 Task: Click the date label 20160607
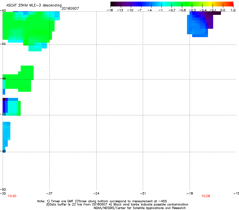[x=70, y=8]
